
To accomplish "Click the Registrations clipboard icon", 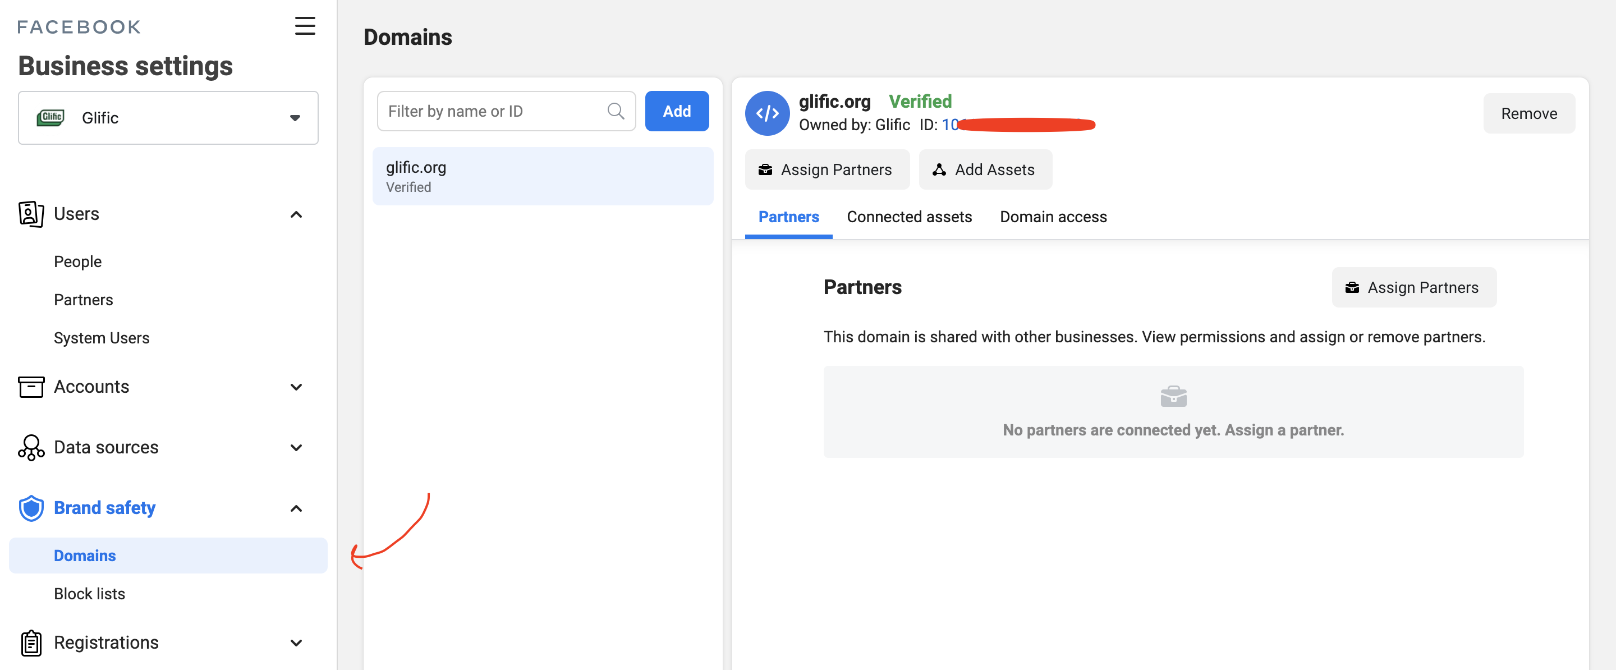I will coord(31,643).
